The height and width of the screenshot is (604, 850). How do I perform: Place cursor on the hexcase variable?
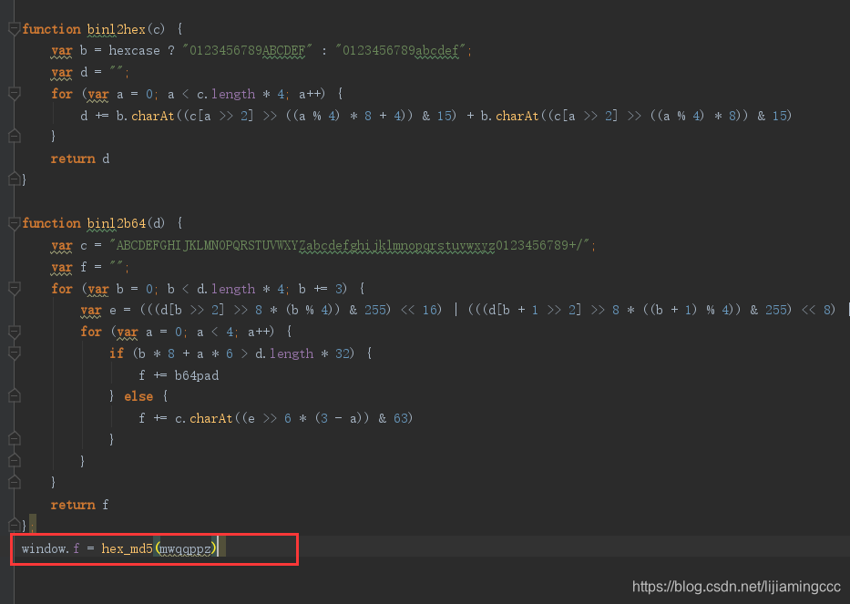pyautogui.click(x=134, y=50)
